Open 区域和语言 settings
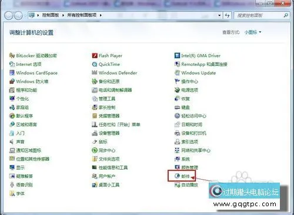The width and height of the screenshot is (294, 215). click(x=23, y=124)
